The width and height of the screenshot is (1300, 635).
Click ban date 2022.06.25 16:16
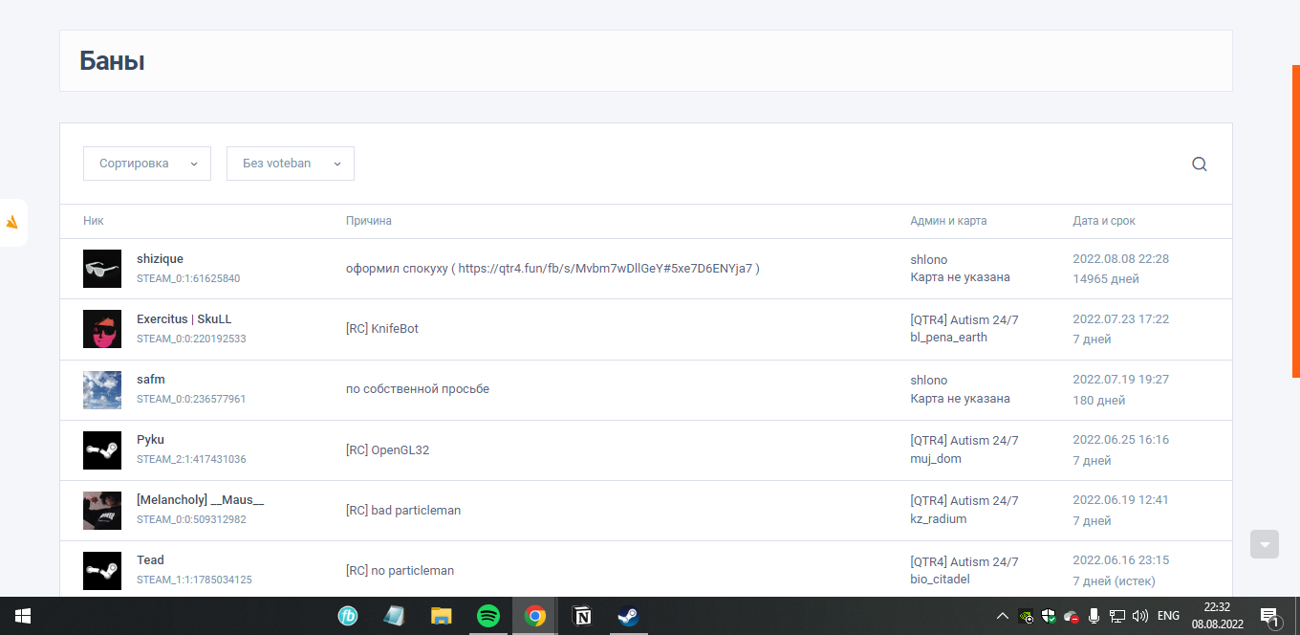tap(1120, 440)
